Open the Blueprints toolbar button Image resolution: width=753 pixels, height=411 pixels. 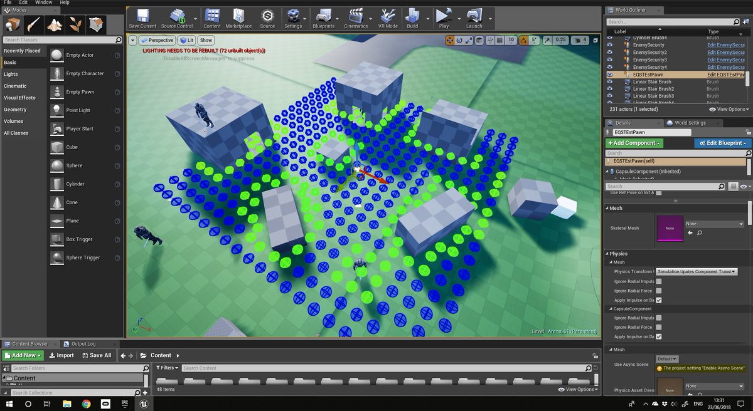point(325,18)
